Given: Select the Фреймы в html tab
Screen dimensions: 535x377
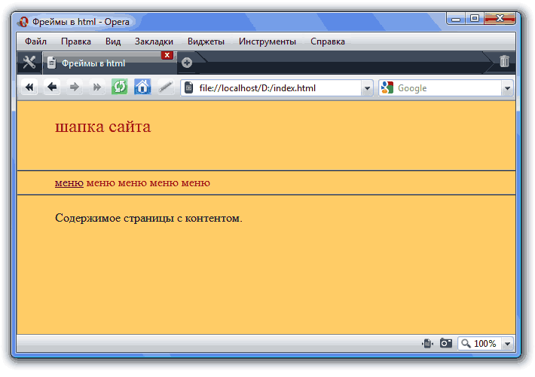Looking at the screenshot, I should click(x=98, y=63).
